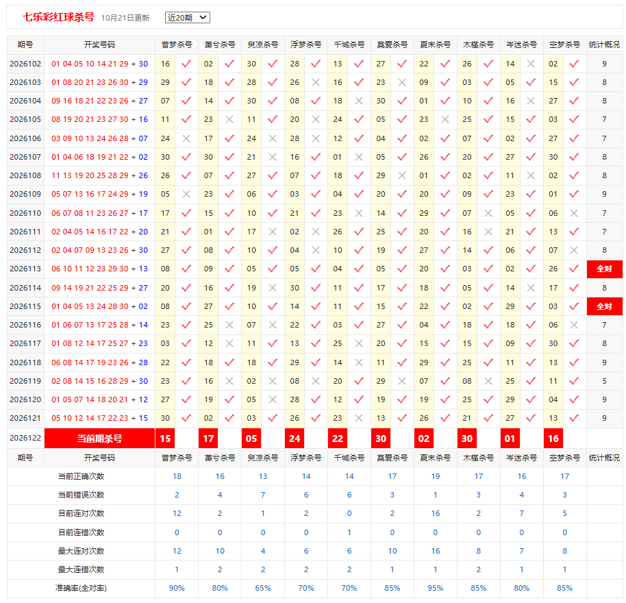The width and height of the screenshot is (626, 603).
Task: Click the check mark beside 26 in row 2026113
Action: 574,269
